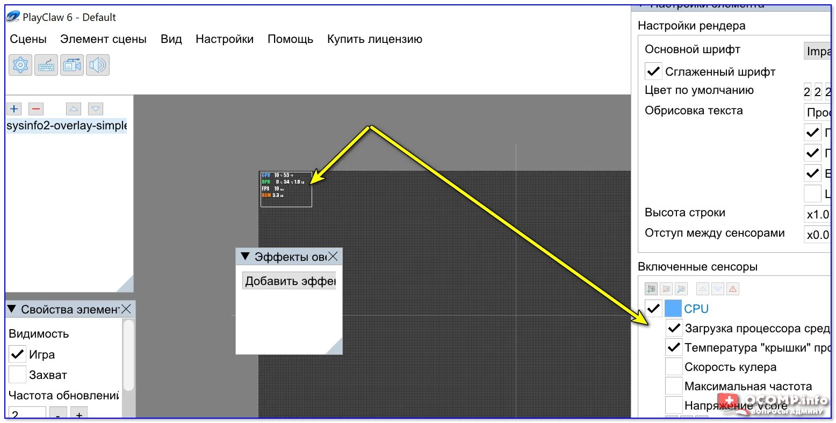Close the Свойства элемента panel
The height and width of the screenshot is (423, 836).
(126, 309)
